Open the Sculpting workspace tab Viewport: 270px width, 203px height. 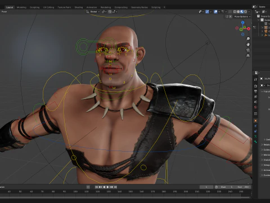[x=35, y=7]
